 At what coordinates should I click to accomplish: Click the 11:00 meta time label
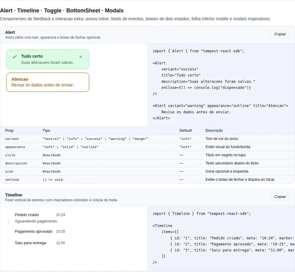[x=60, y=243]
